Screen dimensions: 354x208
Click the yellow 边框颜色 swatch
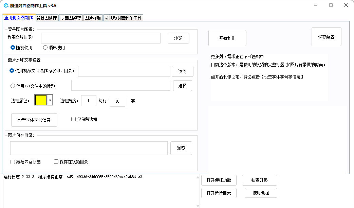41,100
